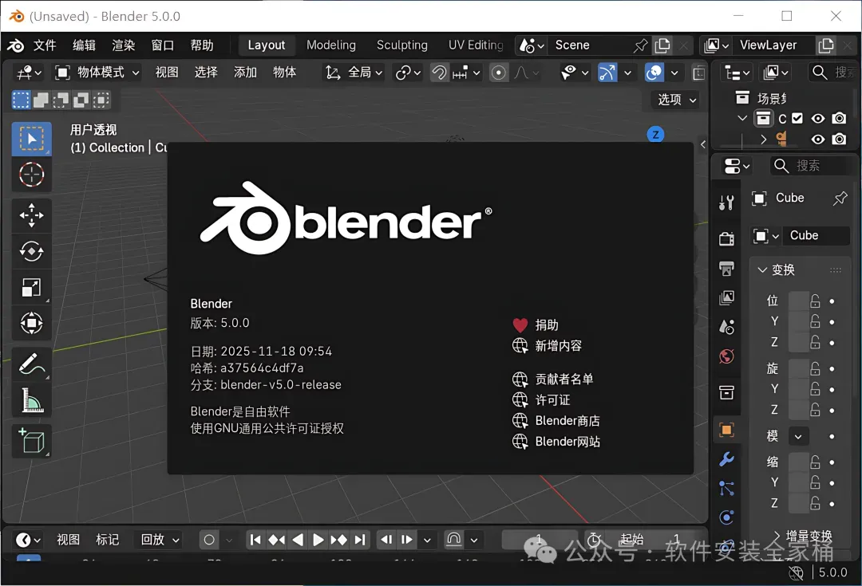Hide the child object eye icon
The image size is (862, 586).
818,140
